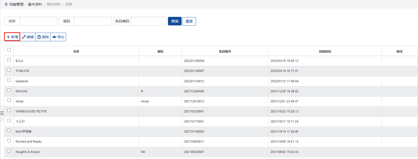Click the 新增 (add) plus button
Image resolution: width=418 pixels, height=159 pixels.
[x=12, y=37]
